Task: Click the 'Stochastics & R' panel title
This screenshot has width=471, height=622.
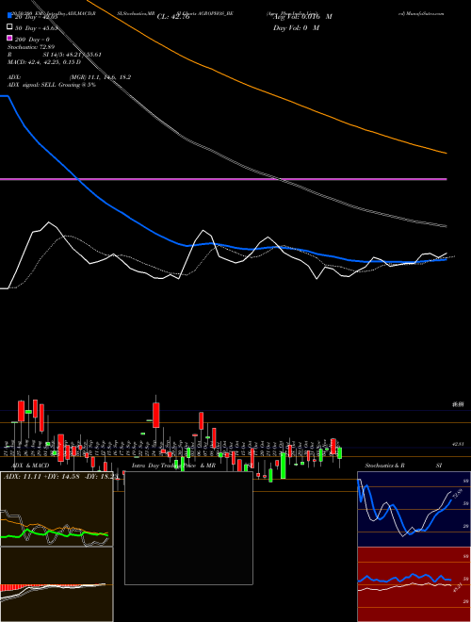Action: click(384, 466)
